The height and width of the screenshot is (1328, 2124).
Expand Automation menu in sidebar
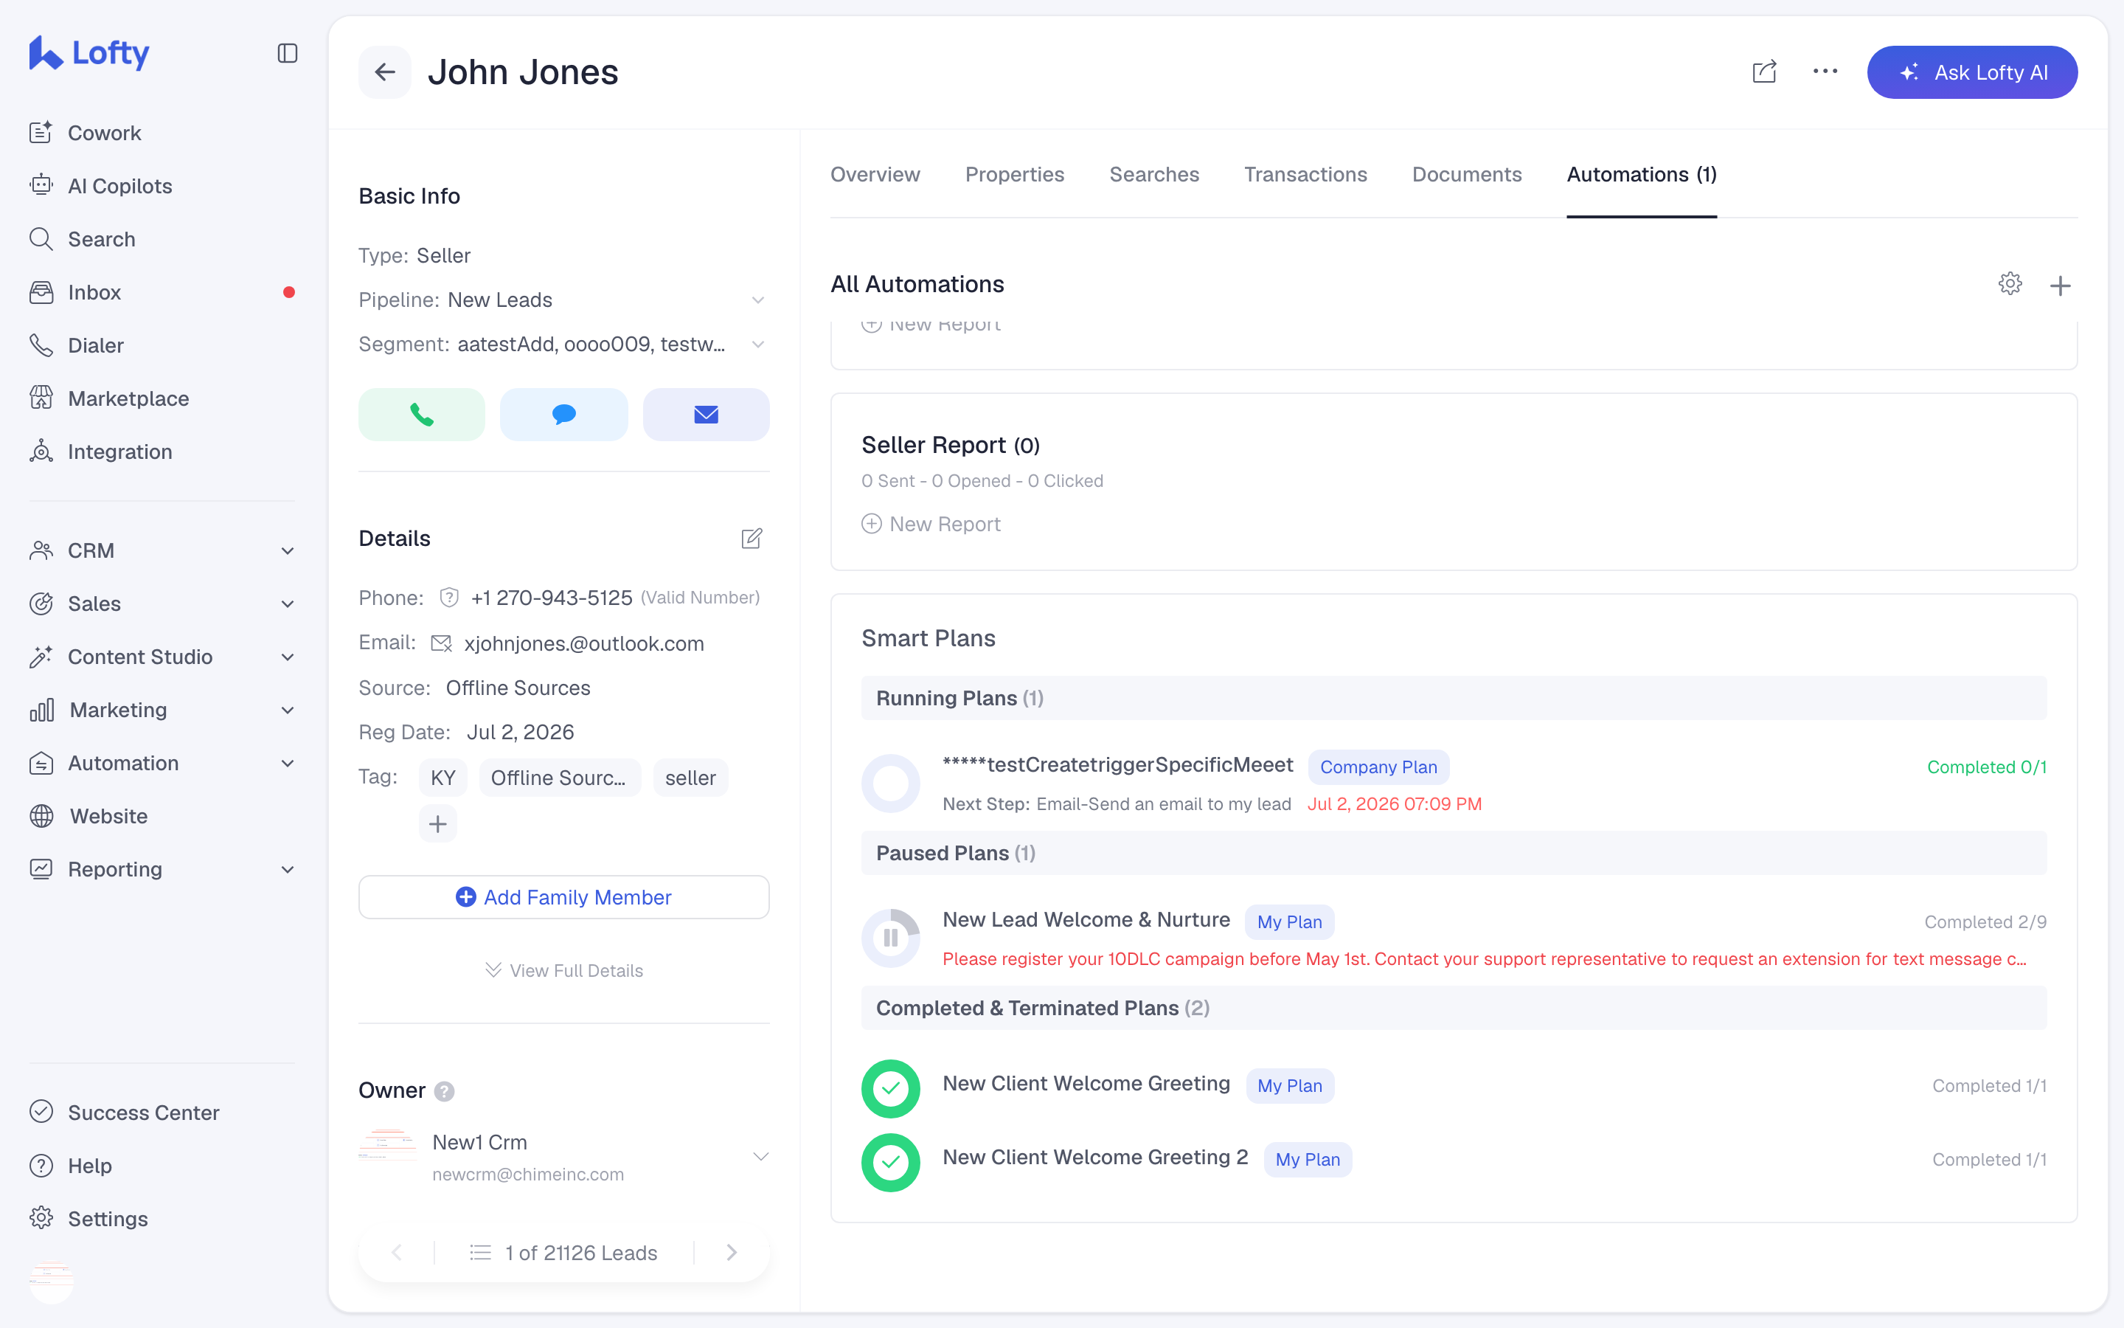[x=162, y=764]
